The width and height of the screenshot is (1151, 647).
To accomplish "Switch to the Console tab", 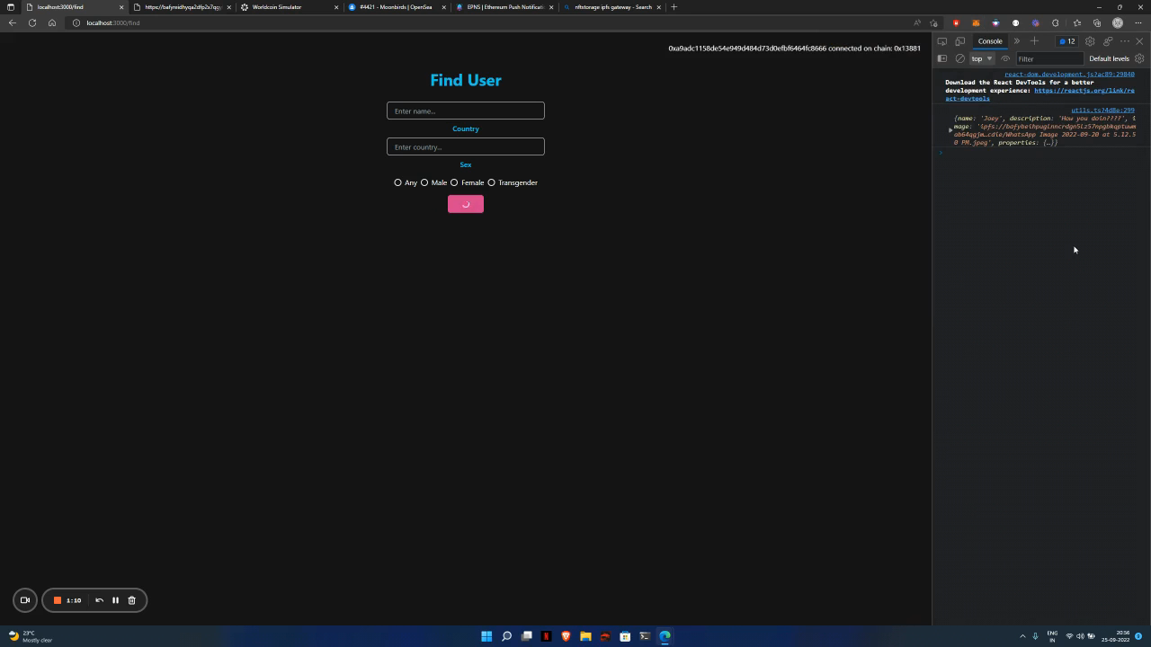I will (990, 41).
